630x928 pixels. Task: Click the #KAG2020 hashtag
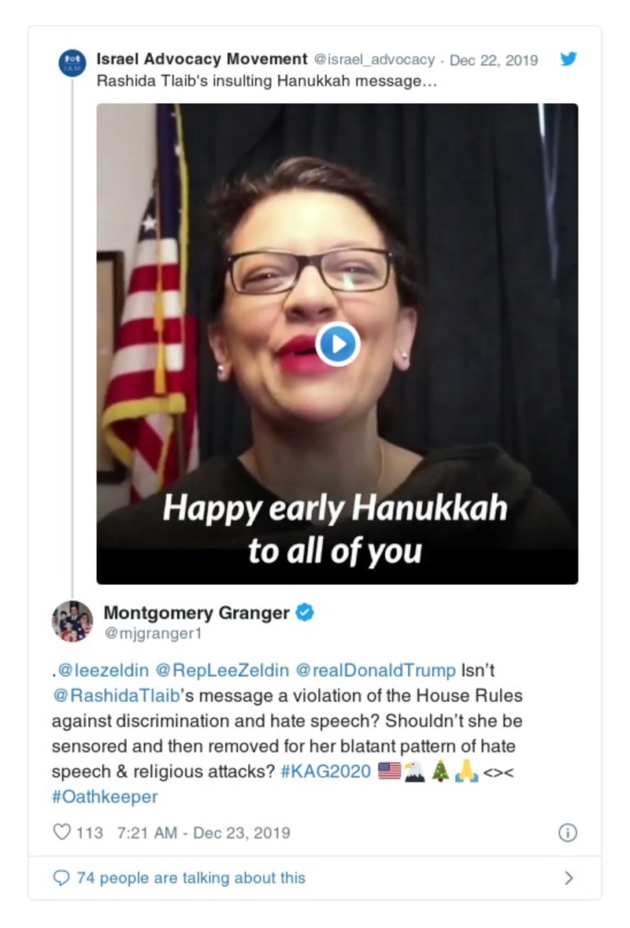click(x=325, y=771)
